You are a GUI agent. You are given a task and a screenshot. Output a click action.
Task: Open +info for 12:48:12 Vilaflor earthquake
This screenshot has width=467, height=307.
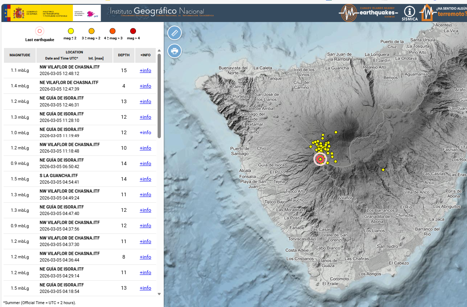point(145,71)
